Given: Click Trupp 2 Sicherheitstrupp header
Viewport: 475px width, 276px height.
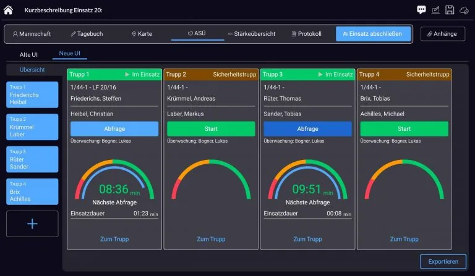Looking at the screenshot, I should coord(211,74).
